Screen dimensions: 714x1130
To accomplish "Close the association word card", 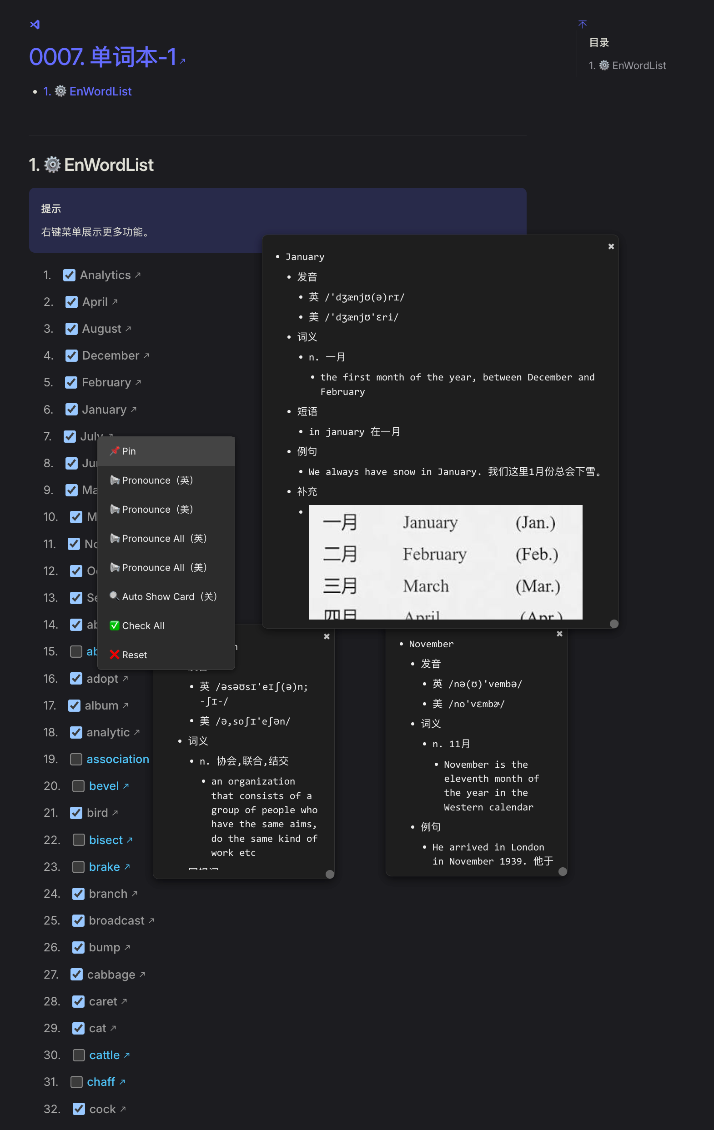I will tap(327, 637).
